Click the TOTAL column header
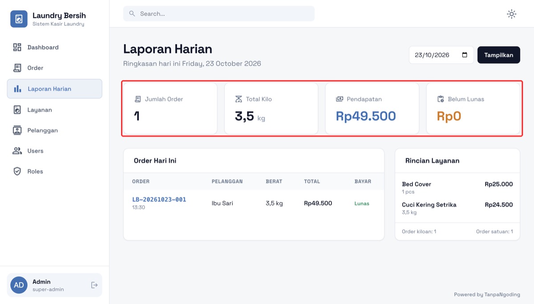 (312, 181)
